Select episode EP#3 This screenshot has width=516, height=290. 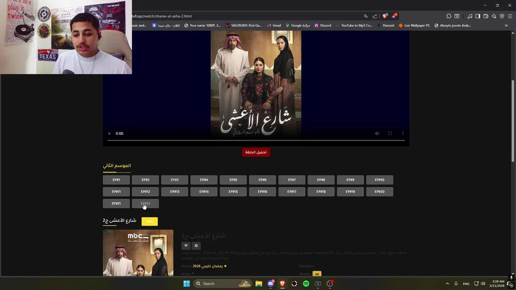pos(175,180)
